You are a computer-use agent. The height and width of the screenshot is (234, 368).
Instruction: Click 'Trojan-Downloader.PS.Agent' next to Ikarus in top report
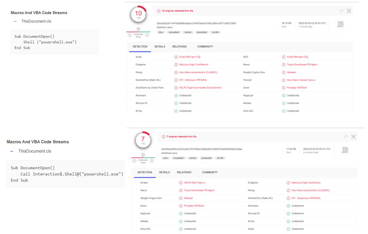tap(302, 65)
